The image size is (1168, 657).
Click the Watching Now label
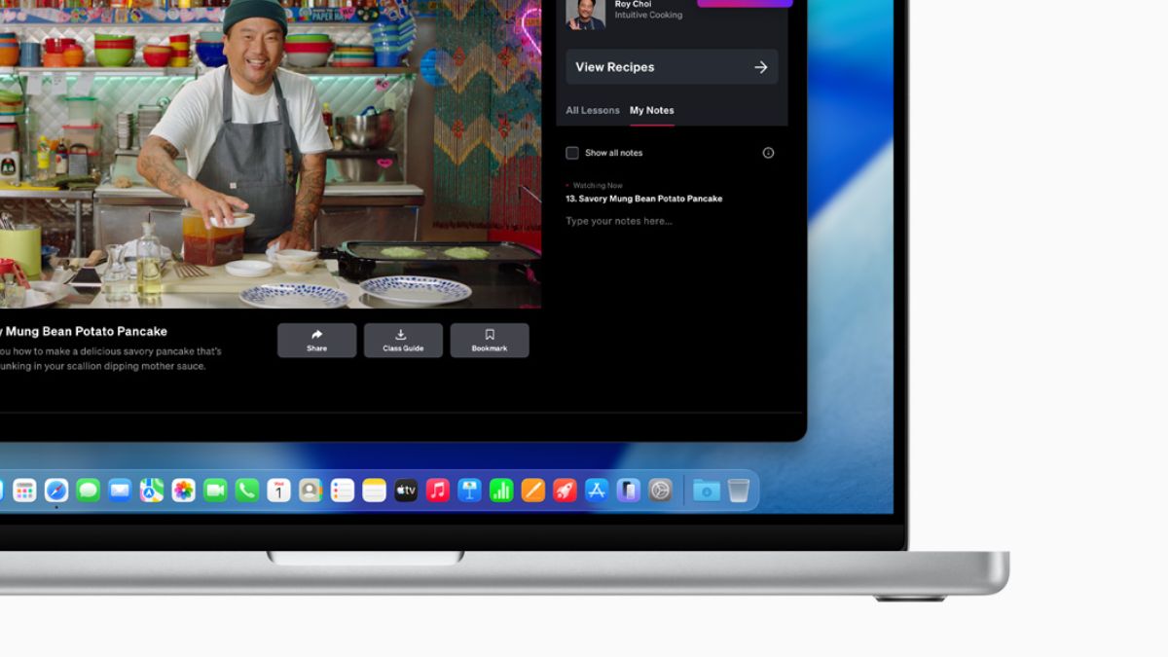598,185
